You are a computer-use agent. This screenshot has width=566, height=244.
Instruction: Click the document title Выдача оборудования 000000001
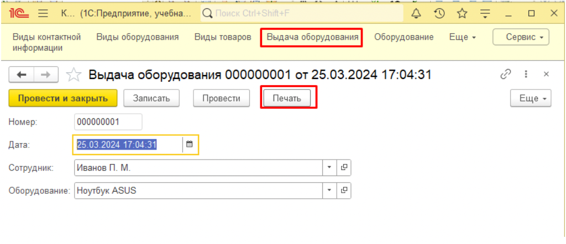[x=260, y=75]
